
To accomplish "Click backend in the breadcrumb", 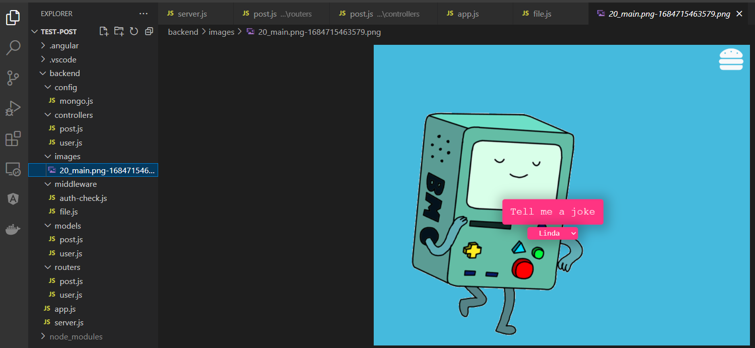I will 183,32.
